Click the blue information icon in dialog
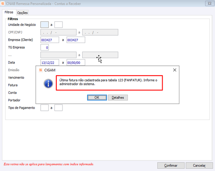Viewport: 215px width, 171px height. click(48, 84)
